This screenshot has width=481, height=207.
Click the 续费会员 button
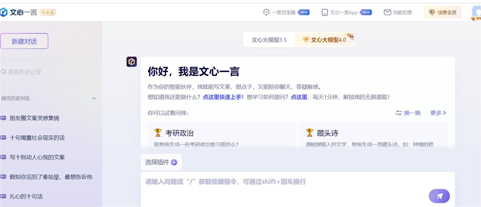pyautogui.click(x=442, y=12)
